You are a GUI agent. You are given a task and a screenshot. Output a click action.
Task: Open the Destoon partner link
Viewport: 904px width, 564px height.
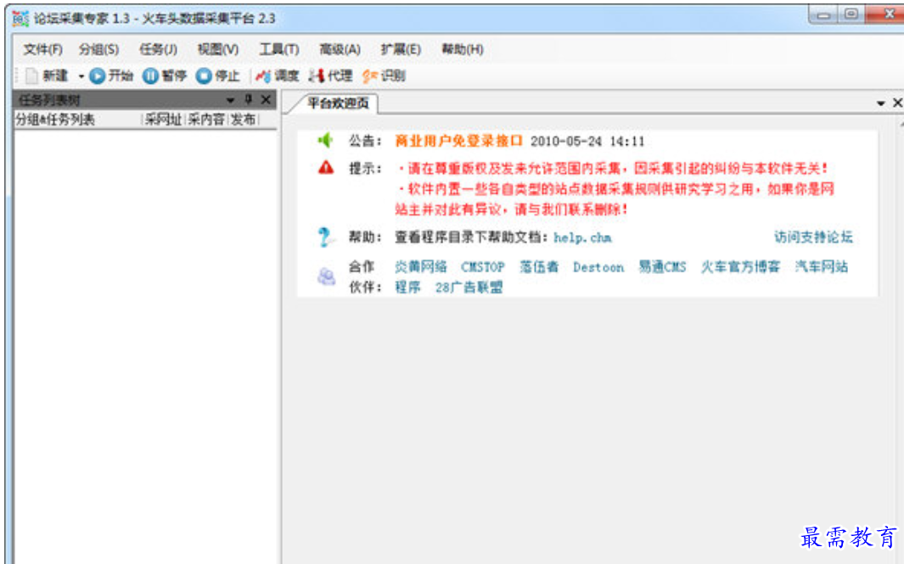598,267
